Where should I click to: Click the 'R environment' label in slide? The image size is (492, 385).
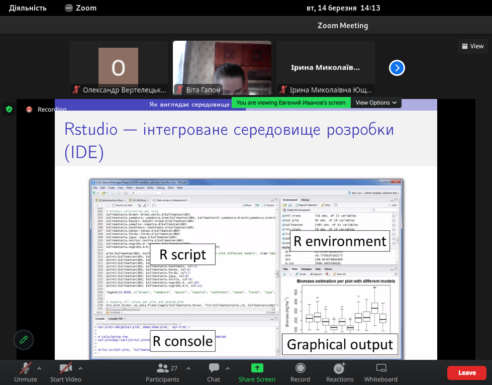[340, 241]
